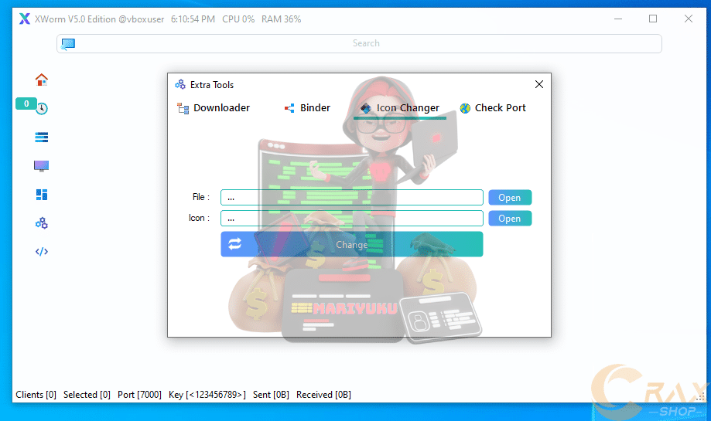Select the Icon Changer tab
The image size is (711, 421).
point(400,108)
